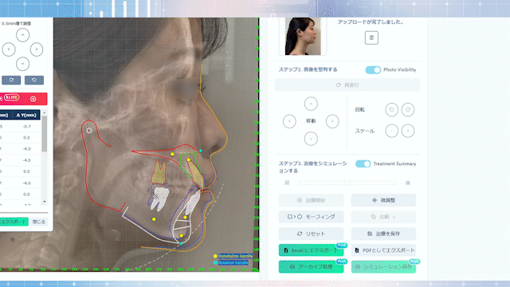
Task: Click the scale plus icon beside スケール
Action: pyautogui.click(x=408, y=131)
